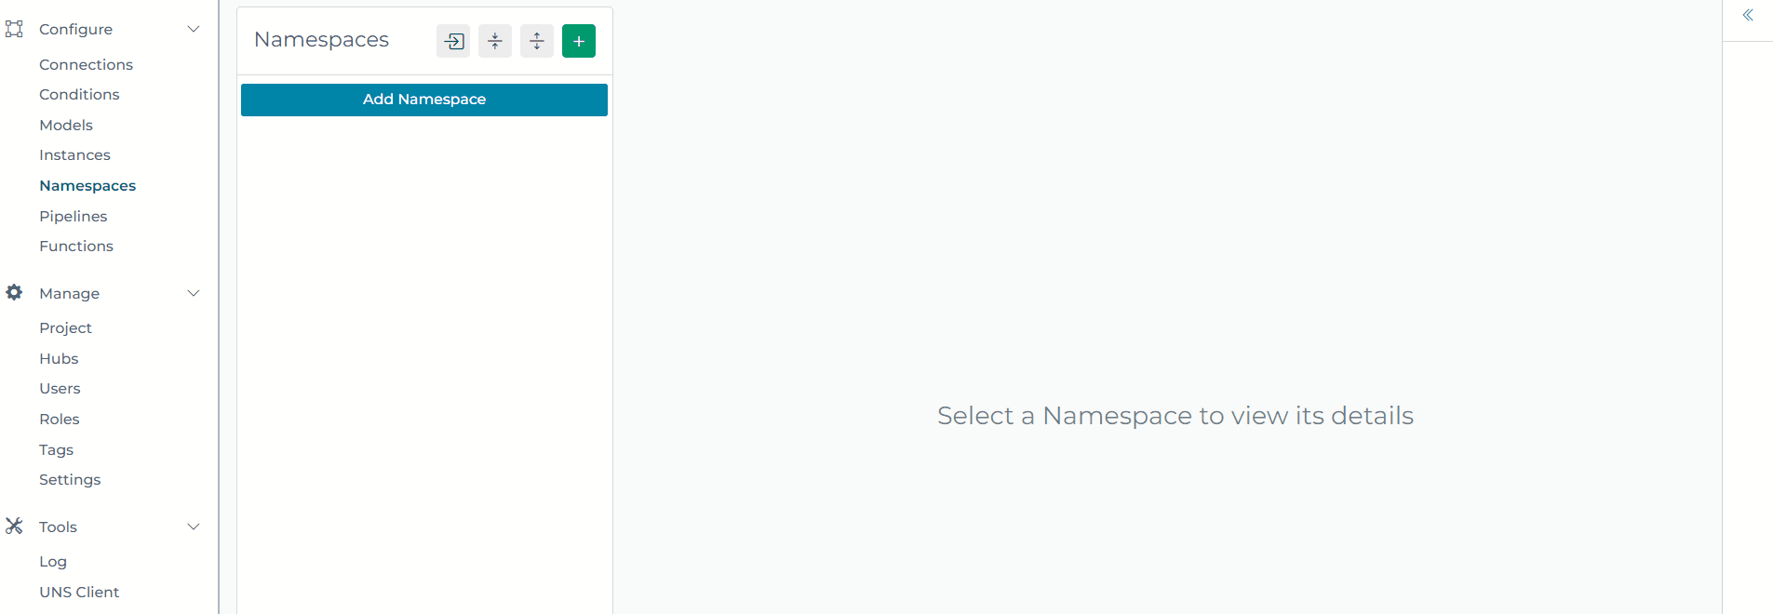Open the Tags management page
The height and width of the screenshot is (614, 1773).
[56, 449]
